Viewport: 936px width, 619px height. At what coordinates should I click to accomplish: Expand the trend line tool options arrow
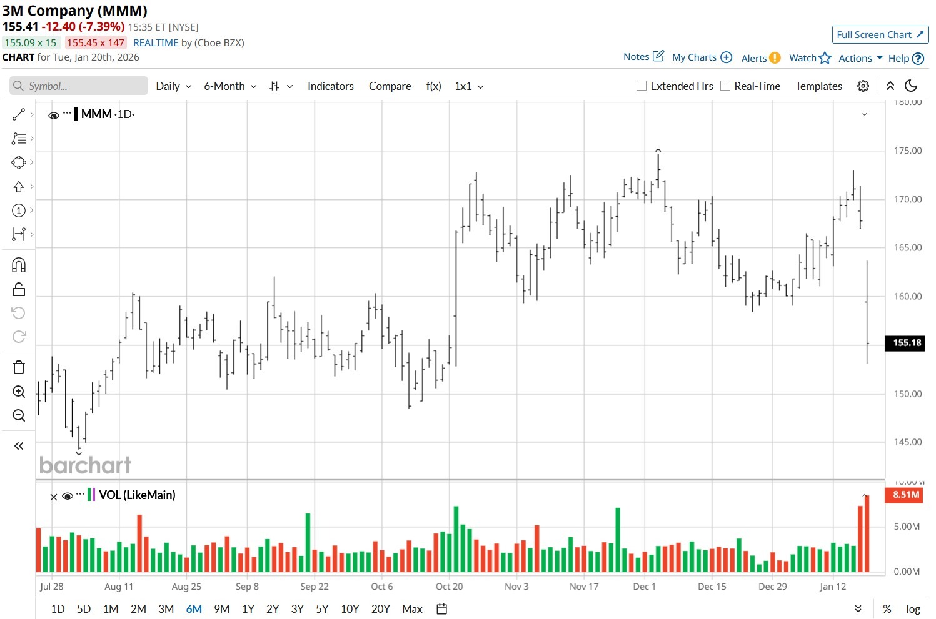tap(32, 114)
